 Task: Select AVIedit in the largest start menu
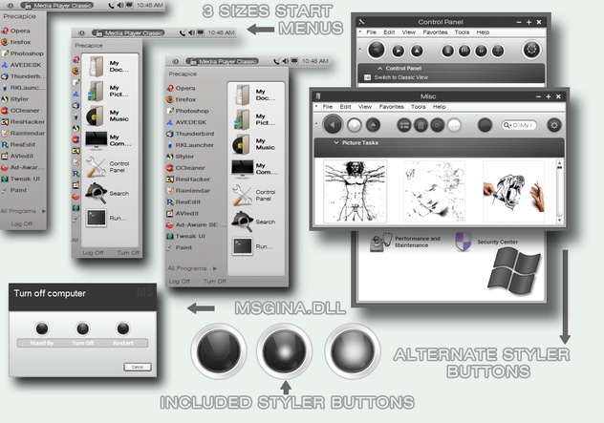click(183, 213)
